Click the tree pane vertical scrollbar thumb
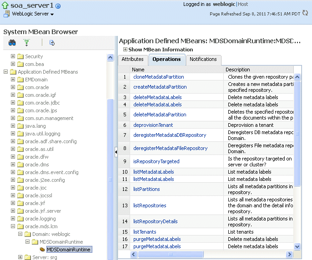 [110, 180]
